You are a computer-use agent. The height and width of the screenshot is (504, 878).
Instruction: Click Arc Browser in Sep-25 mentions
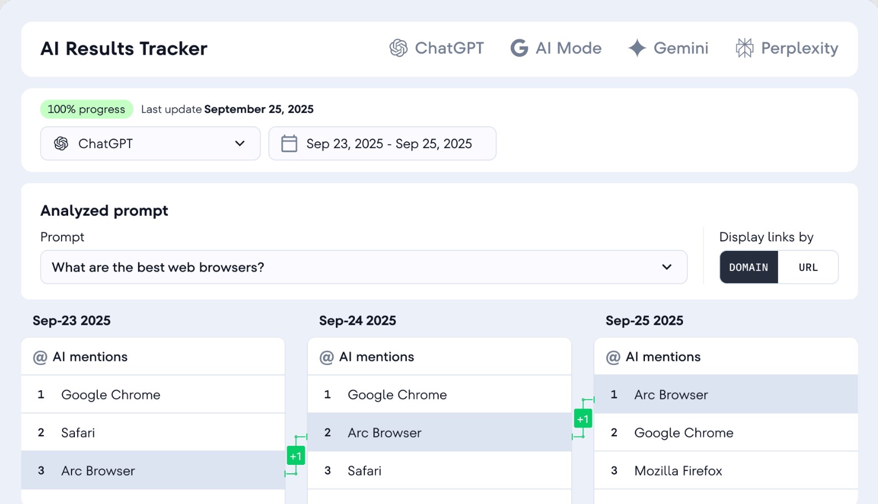671,394
